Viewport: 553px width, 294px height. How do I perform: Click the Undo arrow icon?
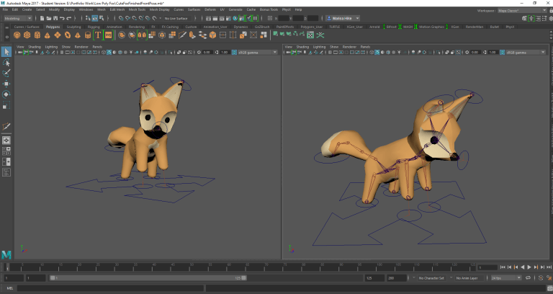pos(62,18)
